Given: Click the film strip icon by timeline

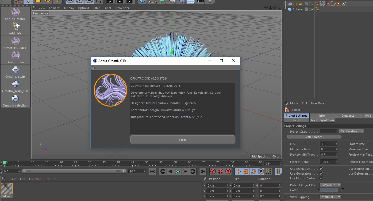Looking at the screenshot, I should click(278, 171).
